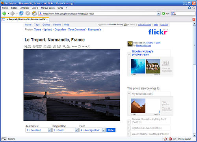
Task: Click the Reload page icon
Action: coord(21,13)
